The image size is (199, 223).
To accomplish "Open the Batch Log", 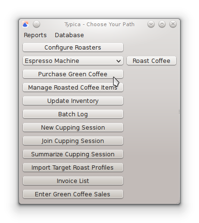I will (73, 114).
